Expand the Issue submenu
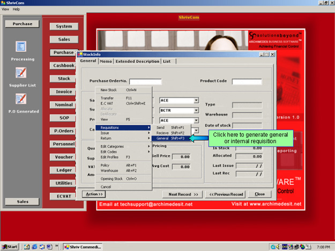Screen dimensions: 335x251 point(123,133)
